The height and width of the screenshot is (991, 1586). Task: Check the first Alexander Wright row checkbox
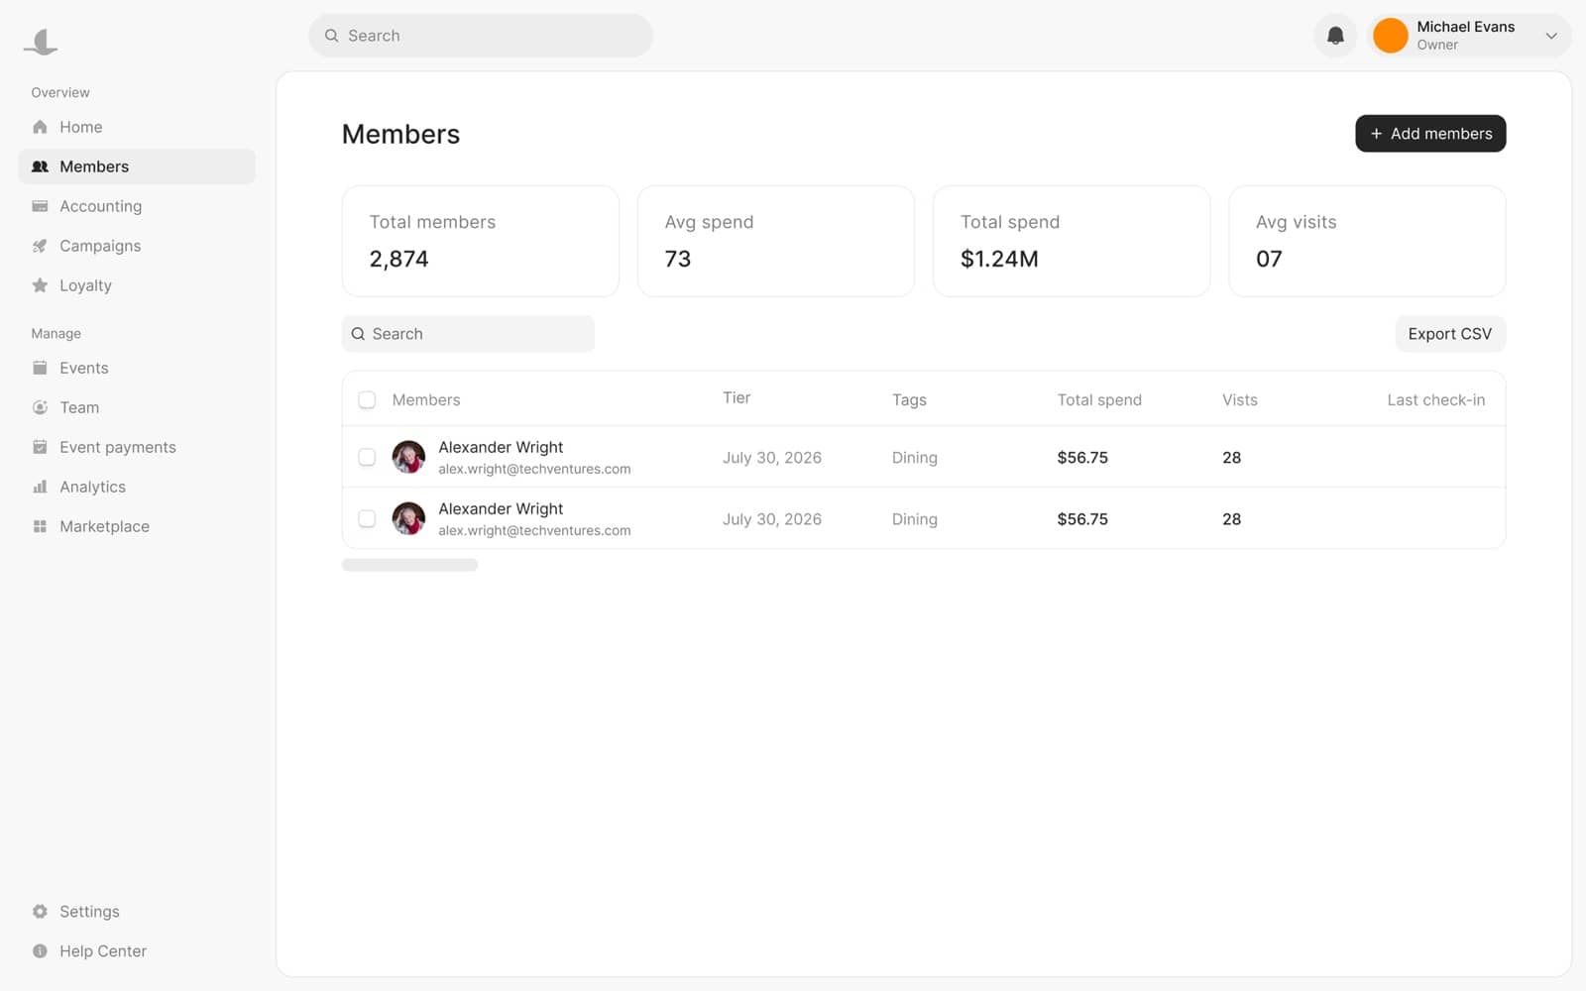point(367,457)
